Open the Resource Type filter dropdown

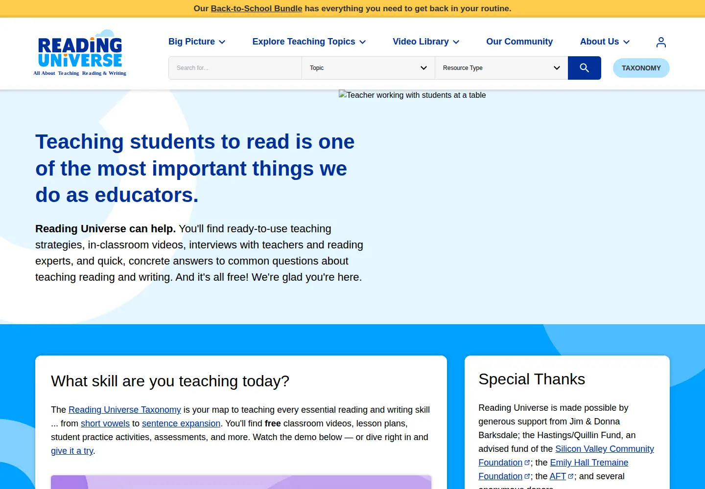[501, 68]
